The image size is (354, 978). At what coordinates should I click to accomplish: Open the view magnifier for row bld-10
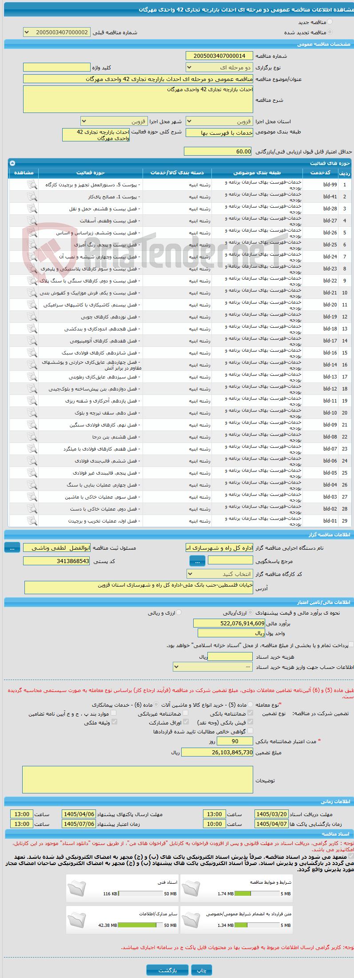[x=32, y=412]
